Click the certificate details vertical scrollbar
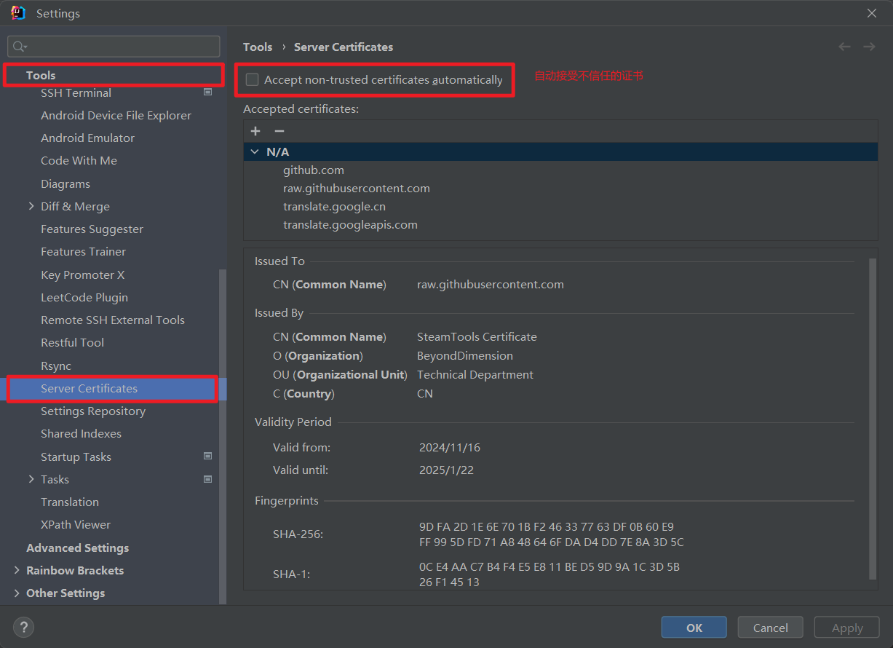Image resolution: width=893 pixels, height=648 pixels. point(873,415)
